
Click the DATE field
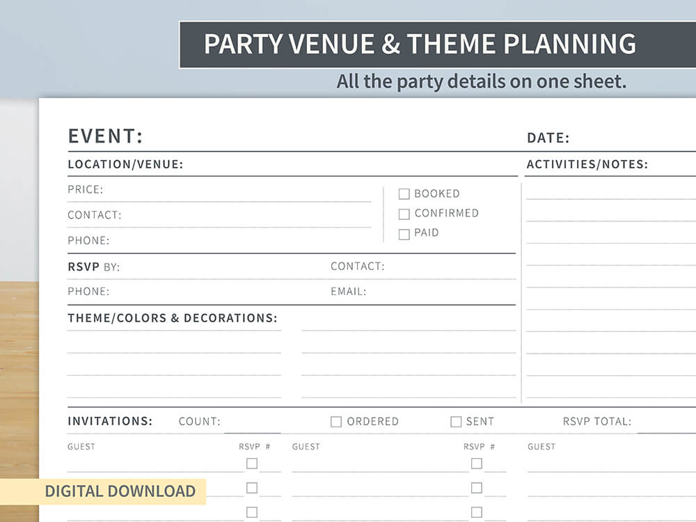(x=633, y=138)
